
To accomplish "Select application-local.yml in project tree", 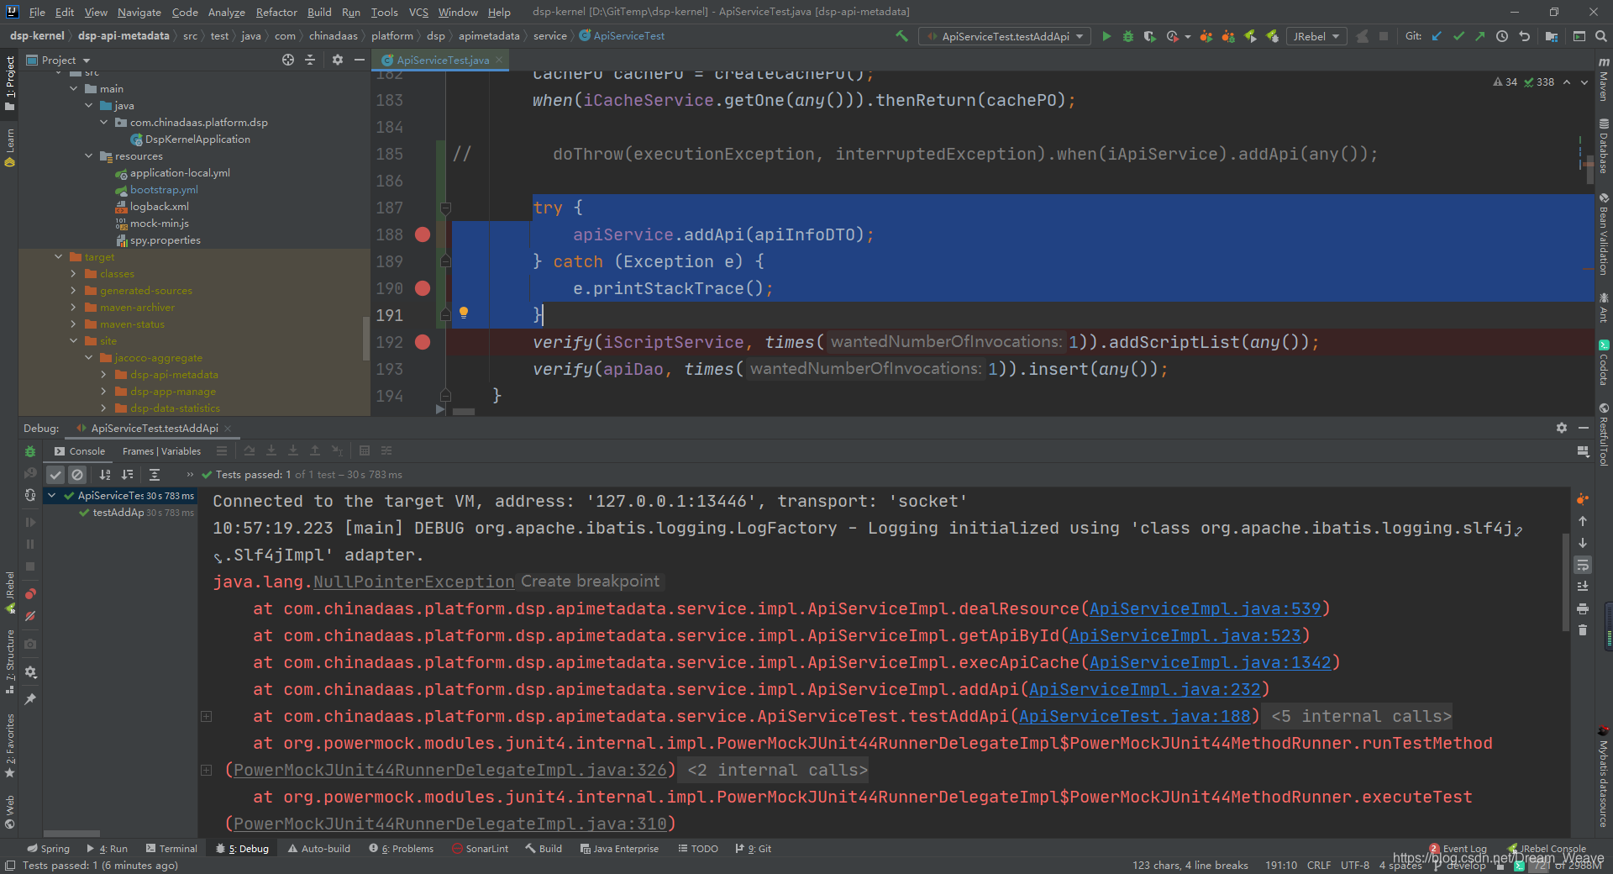I will click(179, 173).
